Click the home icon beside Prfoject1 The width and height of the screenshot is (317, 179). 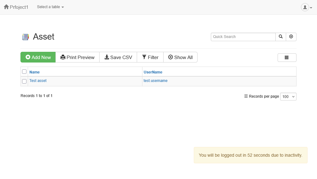[6, 7]
